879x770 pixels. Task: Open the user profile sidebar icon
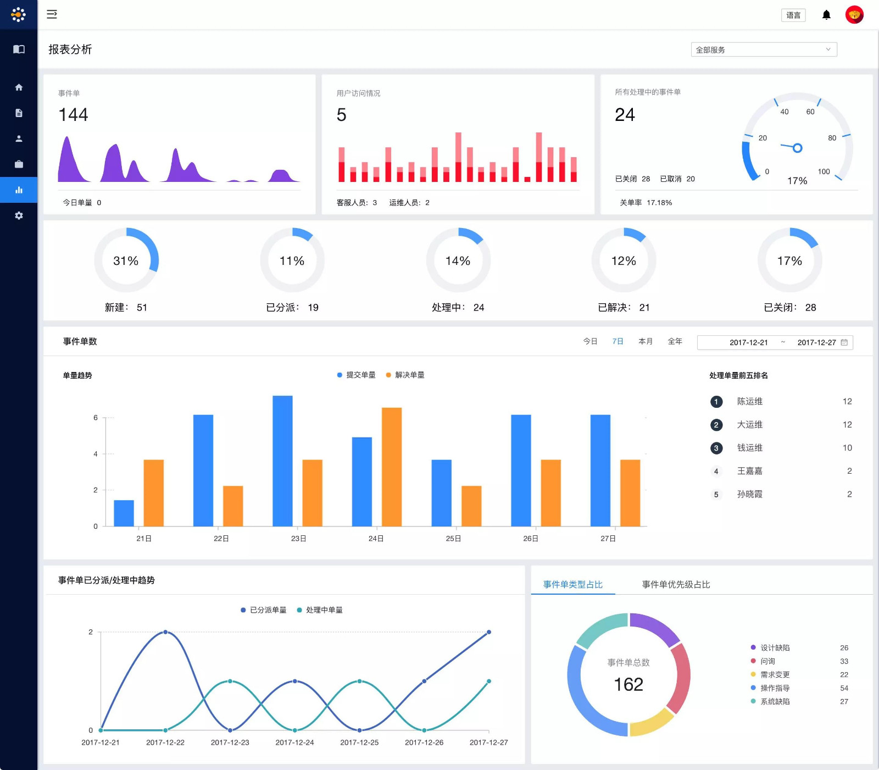[19, 139]
